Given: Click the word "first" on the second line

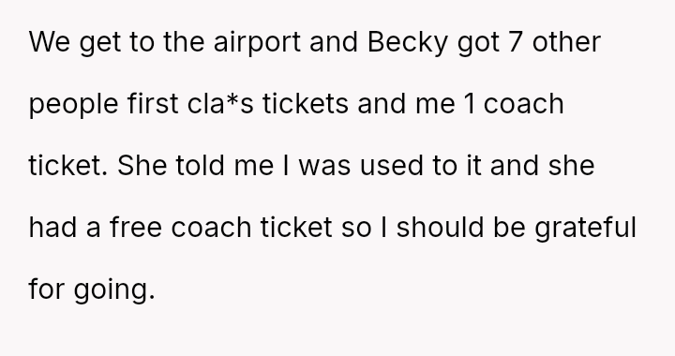Looking at the screenshot, I should point(153,104).
